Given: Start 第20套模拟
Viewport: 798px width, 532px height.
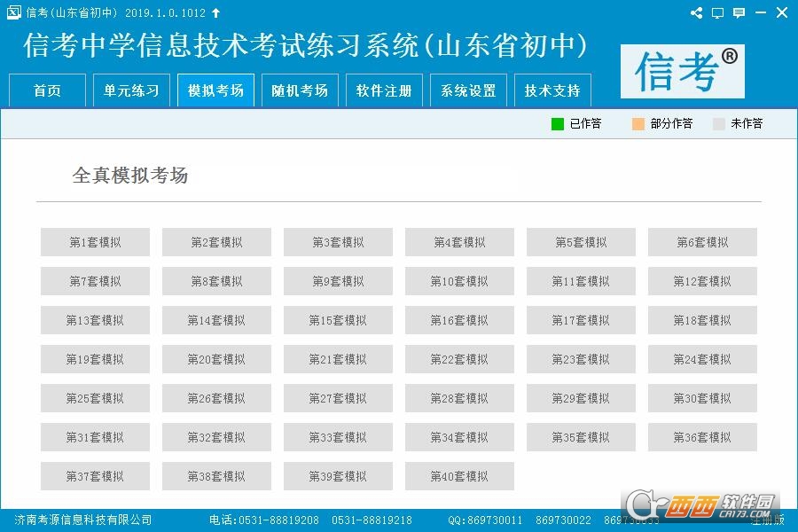Looking at the screenshot, I should 217,359.
